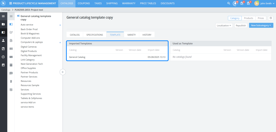The width and height of the screenshot is (276, 132).
Task: Select the TEMPLATE tab
Action: tap(115, 35)
